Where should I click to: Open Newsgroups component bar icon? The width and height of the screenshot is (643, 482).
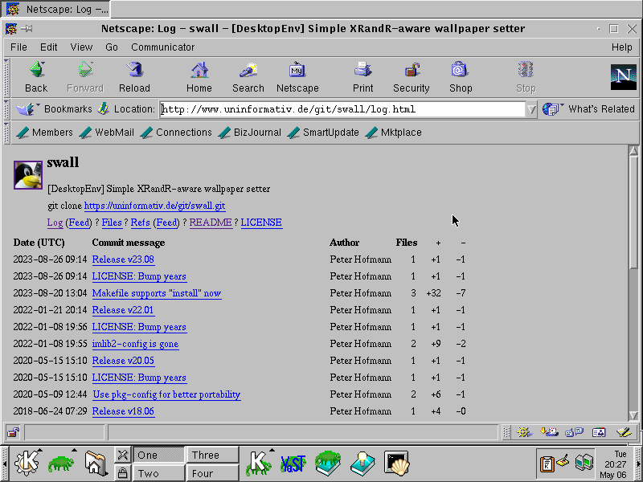574,432
